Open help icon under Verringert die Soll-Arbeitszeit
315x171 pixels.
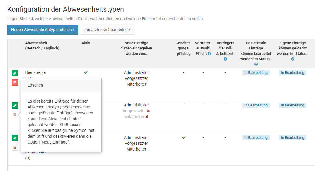[225, 59]
